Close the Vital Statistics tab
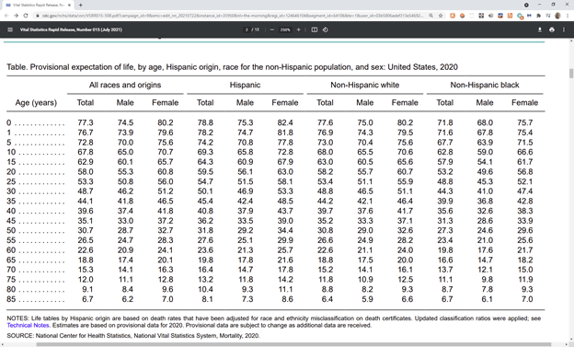 point(69,6)
